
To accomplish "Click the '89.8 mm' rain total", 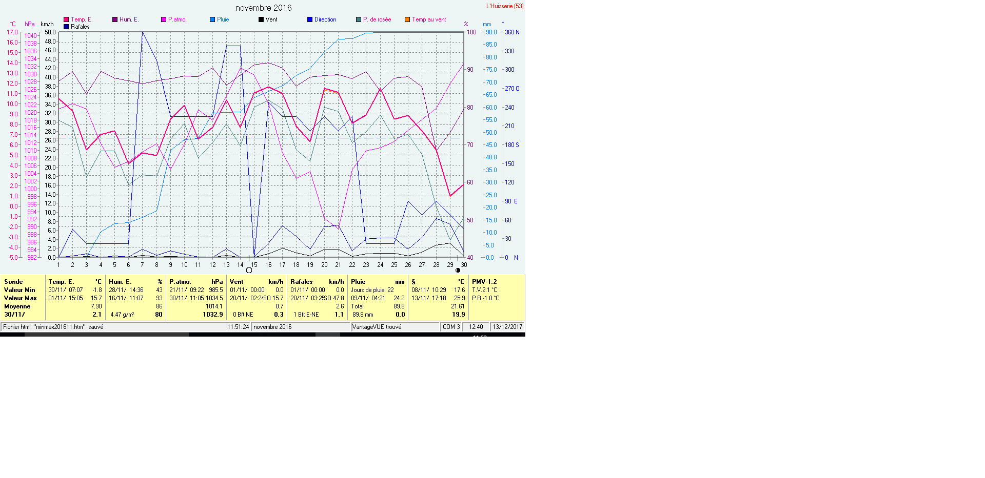I will 363,315.
